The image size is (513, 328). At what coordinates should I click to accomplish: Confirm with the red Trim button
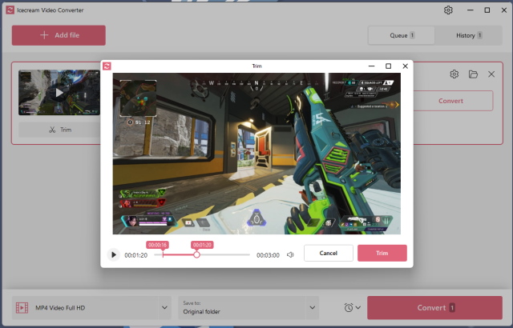(382, 253)
